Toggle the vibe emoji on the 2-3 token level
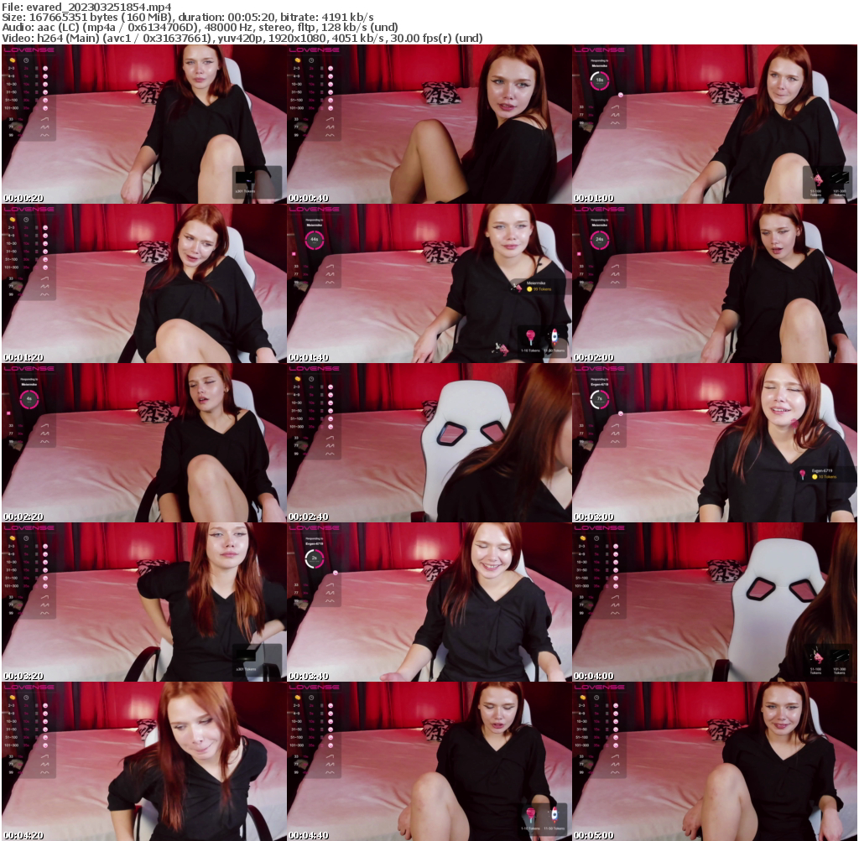 point(45,68)
